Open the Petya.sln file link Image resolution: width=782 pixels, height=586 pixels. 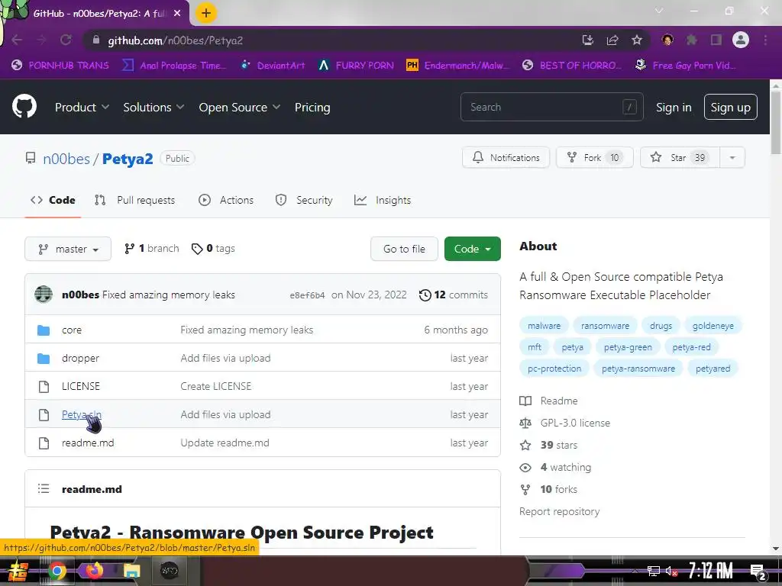click(x=81, y=414)
